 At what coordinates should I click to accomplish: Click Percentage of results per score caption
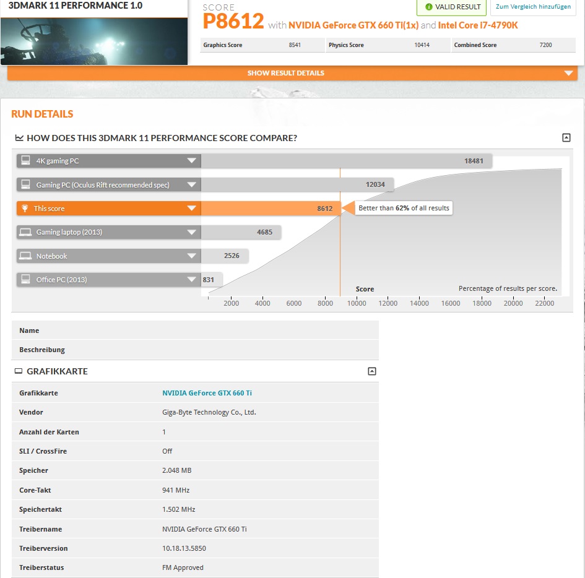[508, 288]
